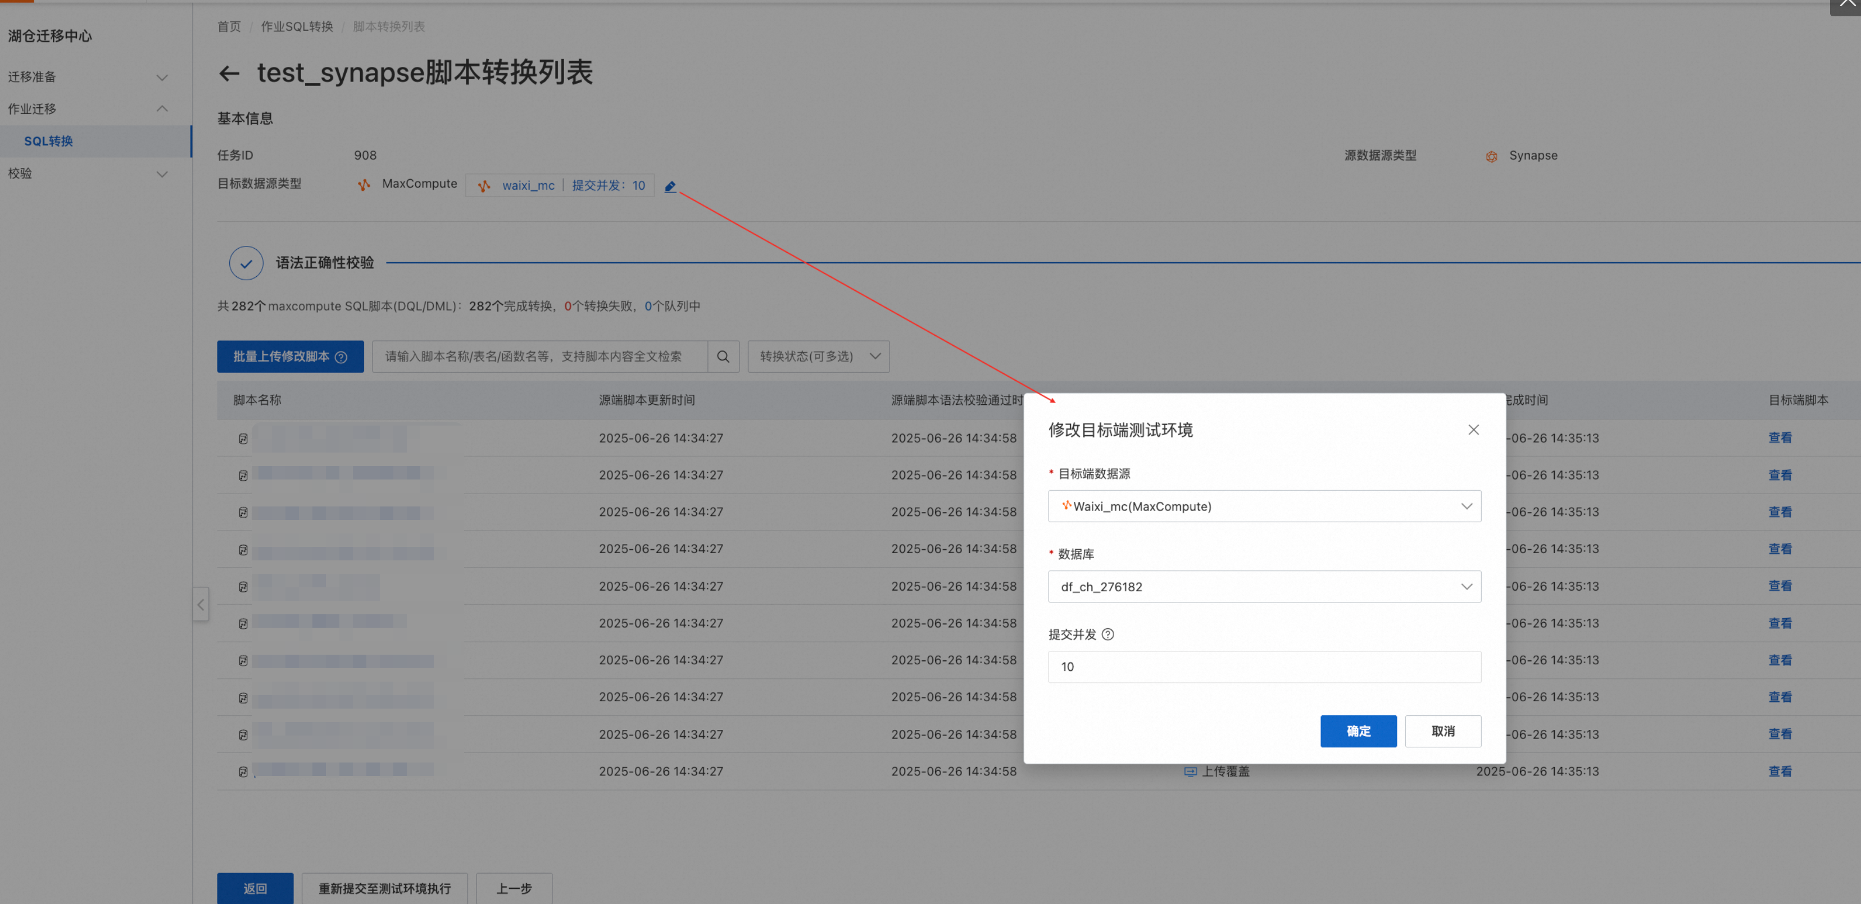Screen dimensions: 1861x904
Task: Click the 语法正确性校验 check step circle
Action: point(246,263)
